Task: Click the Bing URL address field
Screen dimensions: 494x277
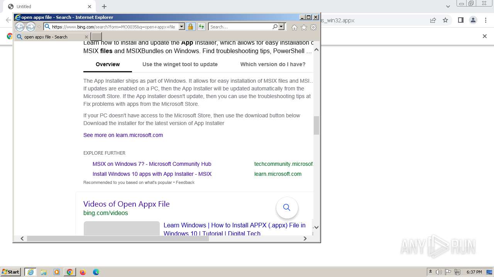Action: [114, 27]
